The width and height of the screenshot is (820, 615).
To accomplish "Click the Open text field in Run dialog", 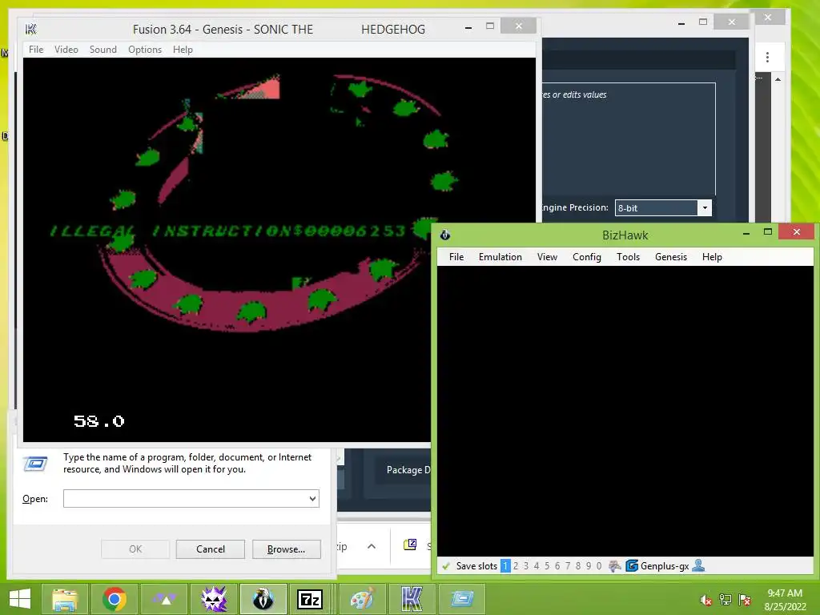I will pos(186,498).
